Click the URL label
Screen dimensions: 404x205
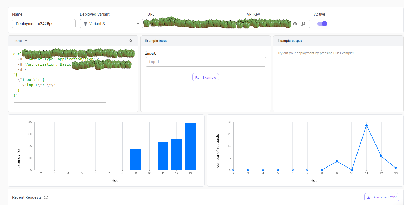point(151,14)
